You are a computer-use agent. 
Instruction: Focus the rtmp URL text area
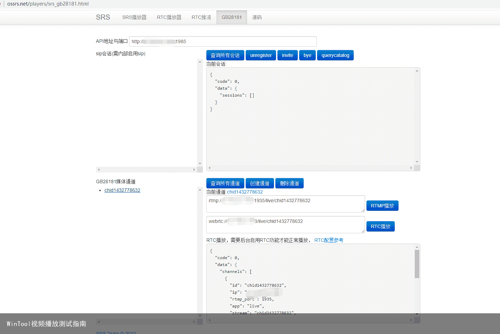tap(285, 204)
